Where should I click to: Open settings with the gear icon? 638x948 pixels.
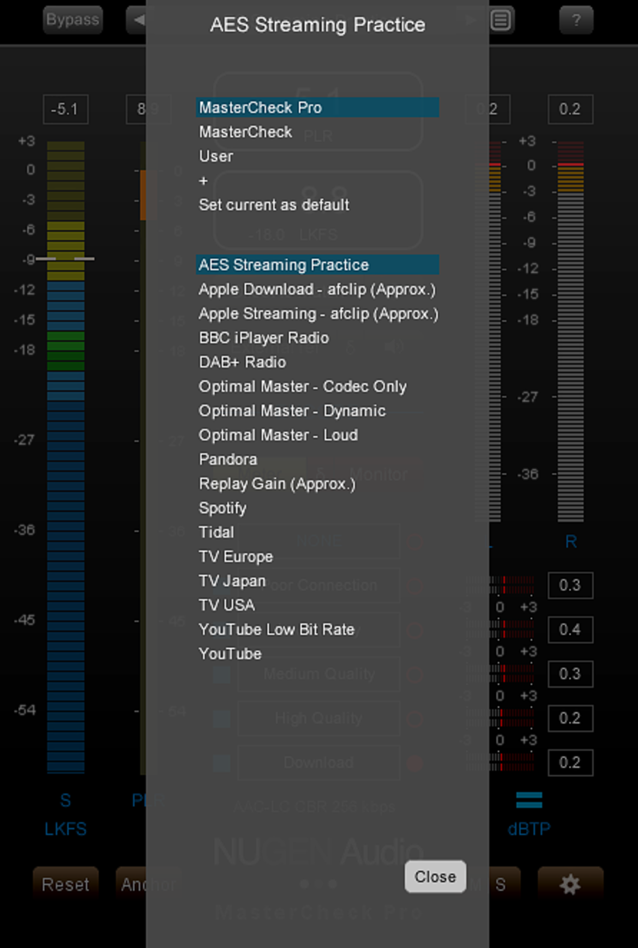(x=570, y=884)
